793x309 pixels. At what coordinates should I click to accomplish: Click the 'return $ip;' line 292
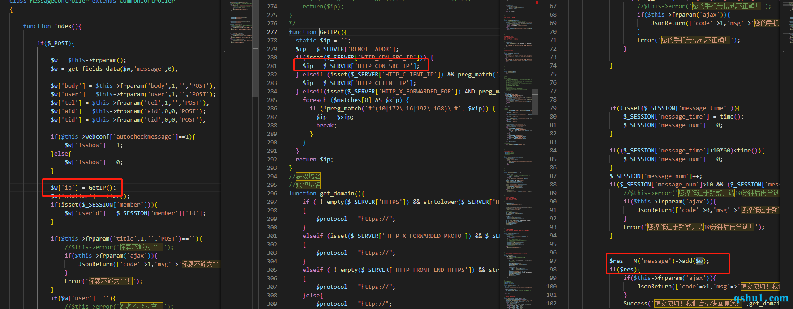click(314, 159)
